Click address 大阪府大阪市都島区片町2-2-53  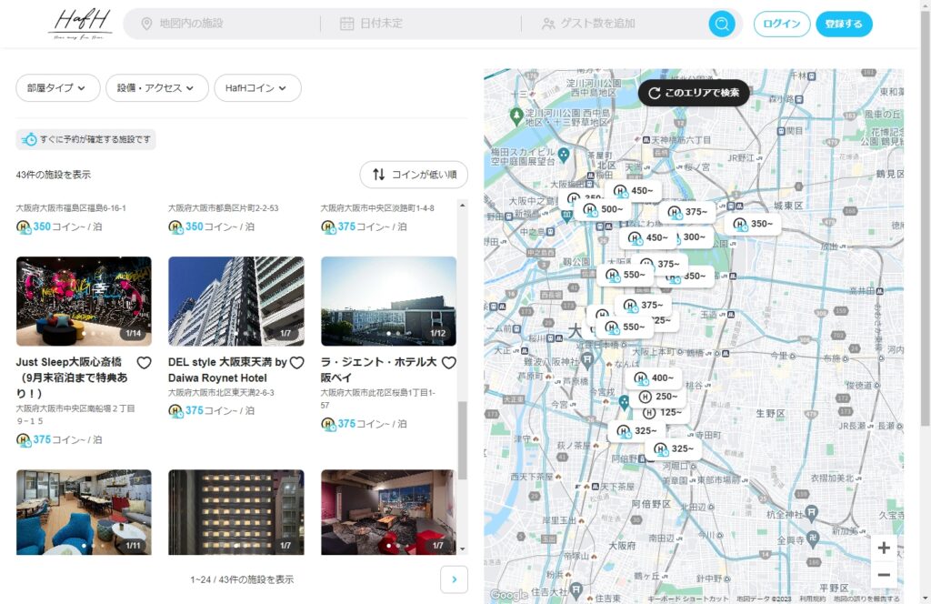coord(224,208)
